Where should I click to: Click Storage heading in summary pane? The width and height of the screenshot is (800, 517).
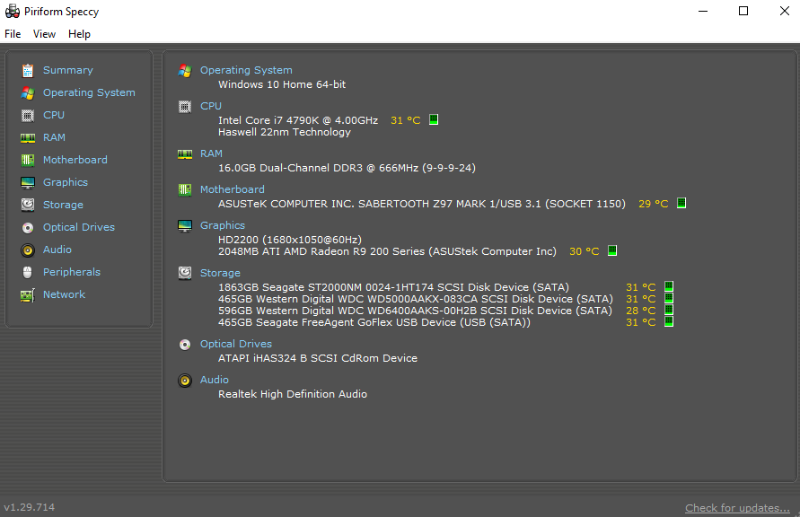pos(220,273)
